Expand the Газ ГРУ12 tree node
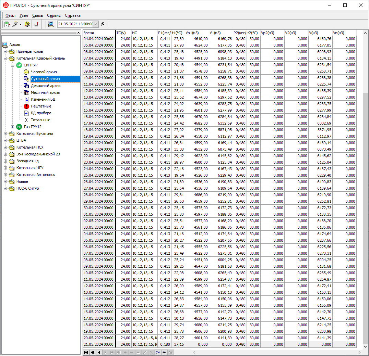369x356 pixels. click(13, 127)
